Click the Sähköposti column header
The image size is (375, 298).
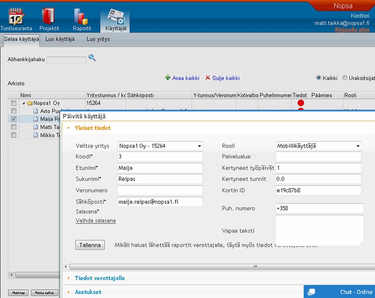pyautogui.click(x=159, y=95)
